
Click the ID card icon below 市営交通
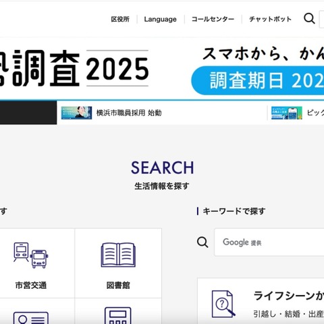[31, 318]
